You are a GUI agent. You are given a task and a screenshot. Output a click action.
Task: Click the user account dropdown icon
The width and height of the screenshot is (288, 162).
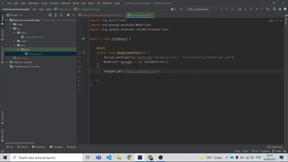[173, 9]
